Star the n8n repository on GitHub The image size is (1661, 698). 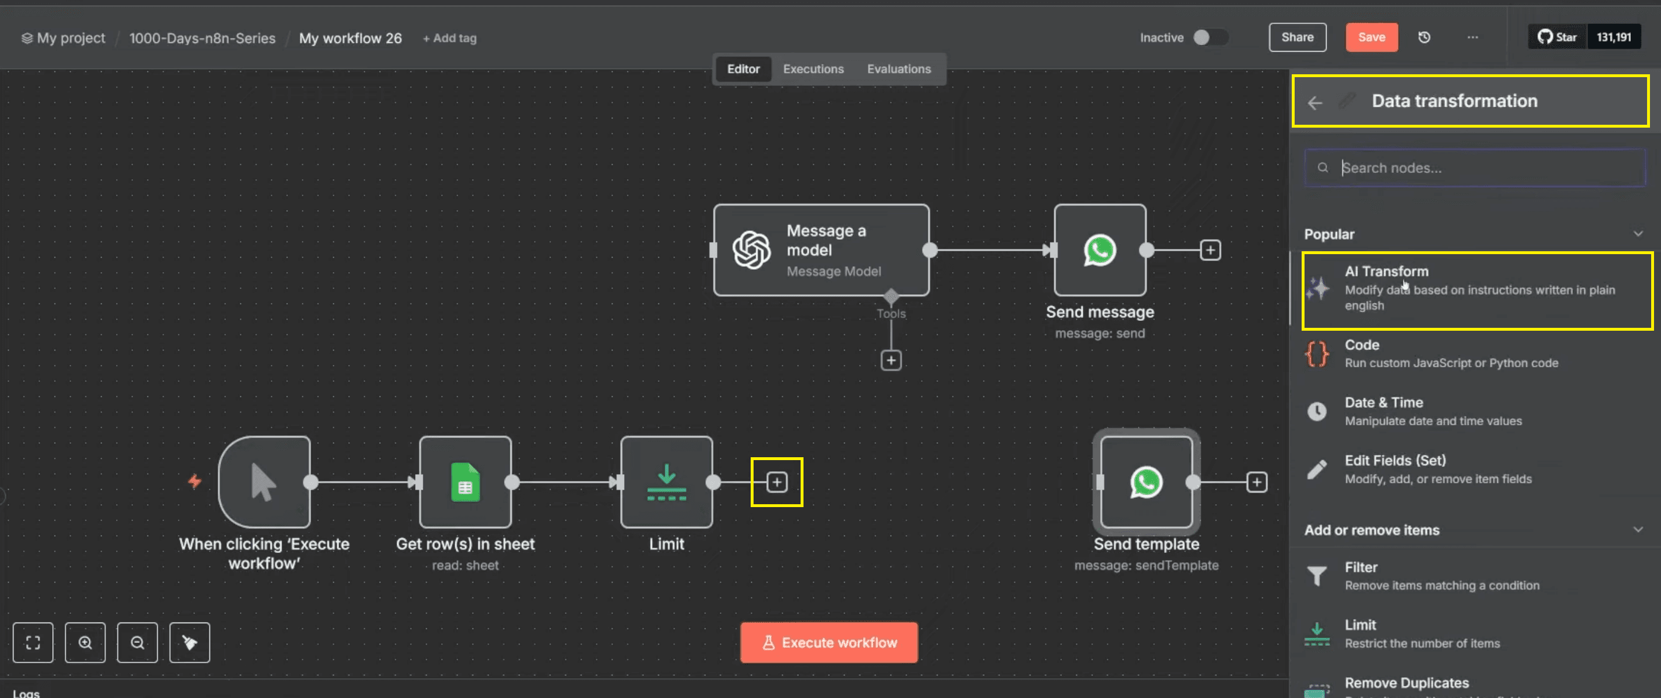click(1557, 37)
